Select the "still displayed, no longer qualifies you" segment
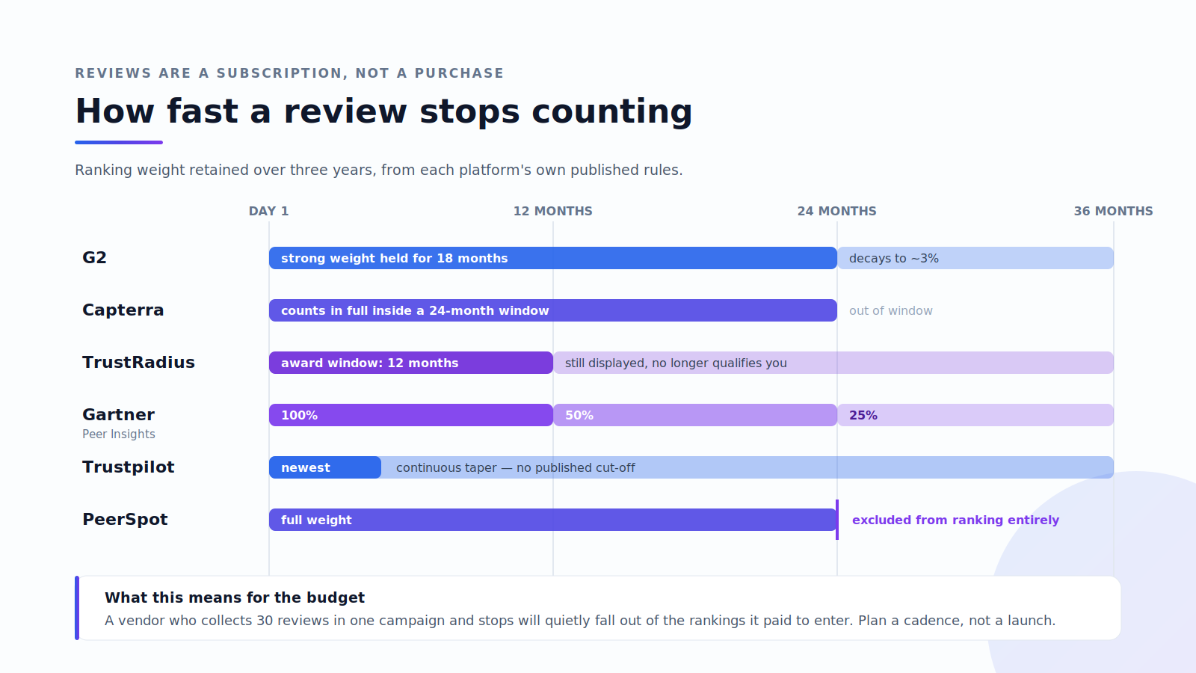 coord(833,363)
